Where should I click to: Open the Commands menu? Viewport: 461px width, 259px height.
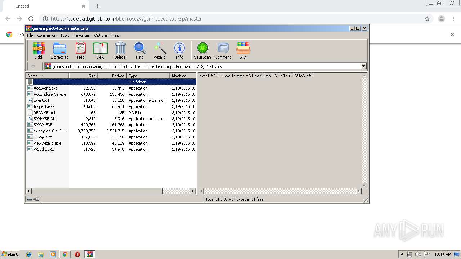pos(46,35)
